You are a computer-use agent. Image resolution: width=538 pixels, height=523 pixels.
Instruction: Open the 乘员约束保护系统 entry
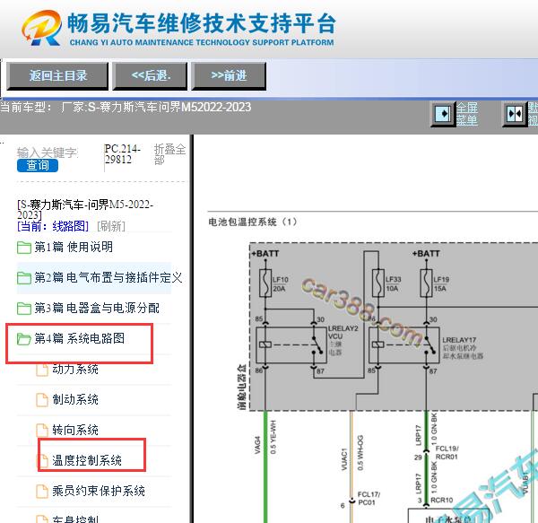pyautogui.click(x=99, y=491)
